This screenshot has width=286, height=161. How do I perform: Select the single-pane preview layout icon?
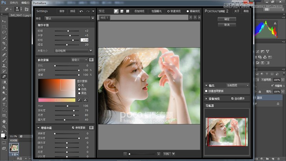point(116,11)
